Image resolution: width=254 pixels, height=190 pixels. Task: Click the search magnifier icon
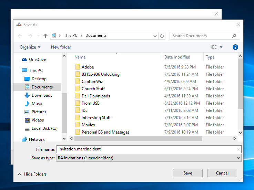click(x=234, y=36)
